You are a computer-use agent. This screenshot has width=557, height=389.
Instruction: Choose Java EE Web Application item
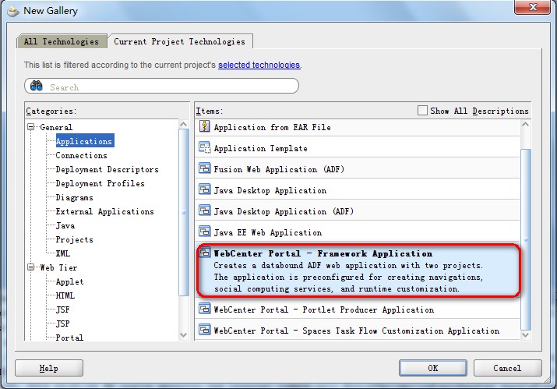[x=357, y=232]
